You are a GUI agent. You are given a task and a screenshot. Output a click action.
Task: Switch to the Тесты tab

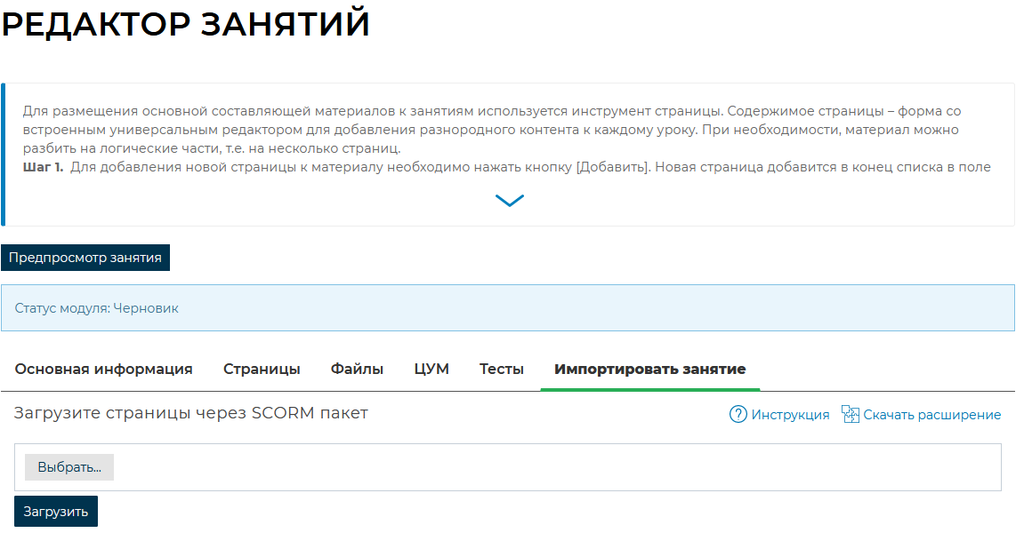pyautogui.click(x=502, y=369)
